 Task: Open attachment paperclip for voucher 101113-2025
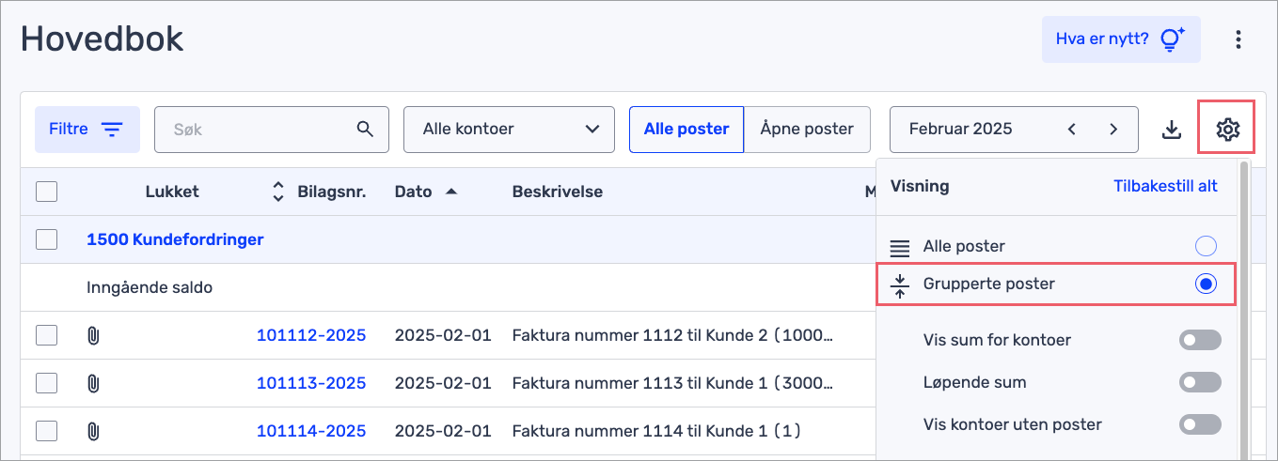[92, 382]
